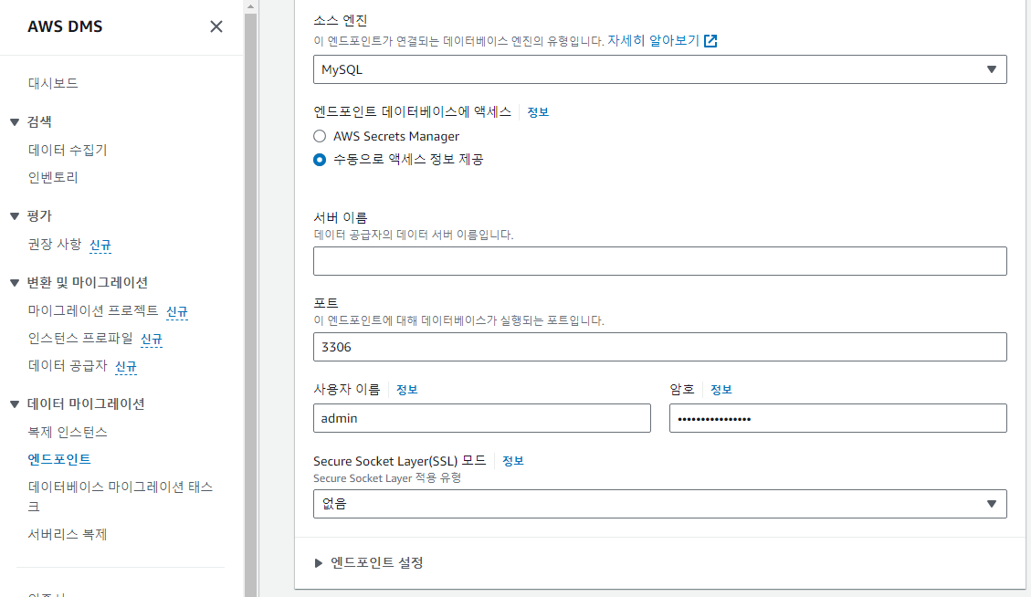The width and height of the screenshot is (1031, 597).
Task: Focus the 서버 이름 input field
Action: point(659,261)
